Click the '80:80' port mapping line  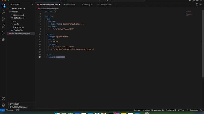tap(55, 42)
